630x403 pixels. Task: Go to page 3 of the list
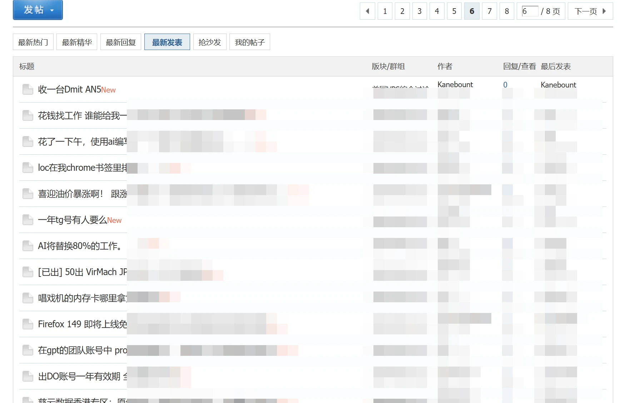pos(420,11)
